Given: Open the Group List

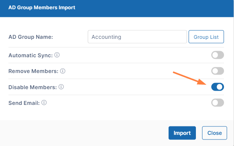Looking at the screenshot, I should (206, 37).
